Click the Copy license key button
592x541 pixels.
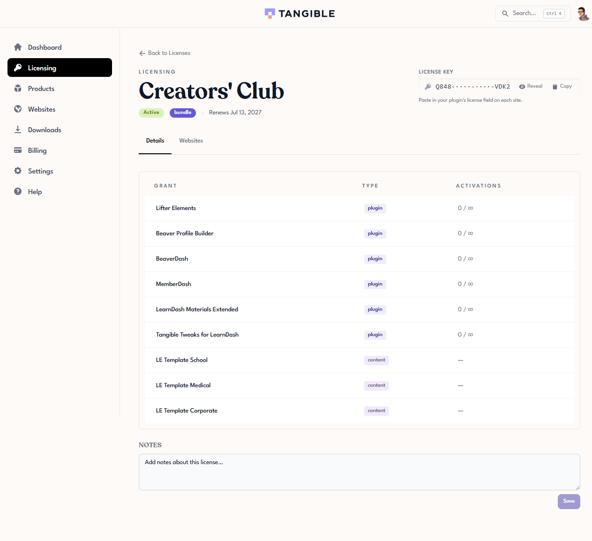(562, 86)
